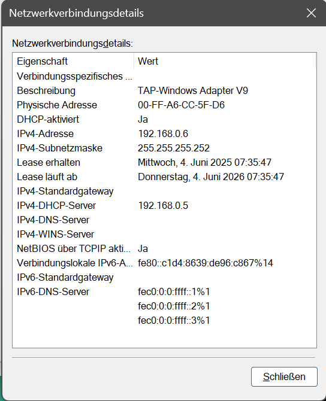Select the IPv6-Standardgateway row
This screenshot has width=326, height=401.
pyautogui.click(x=164, y=278)
